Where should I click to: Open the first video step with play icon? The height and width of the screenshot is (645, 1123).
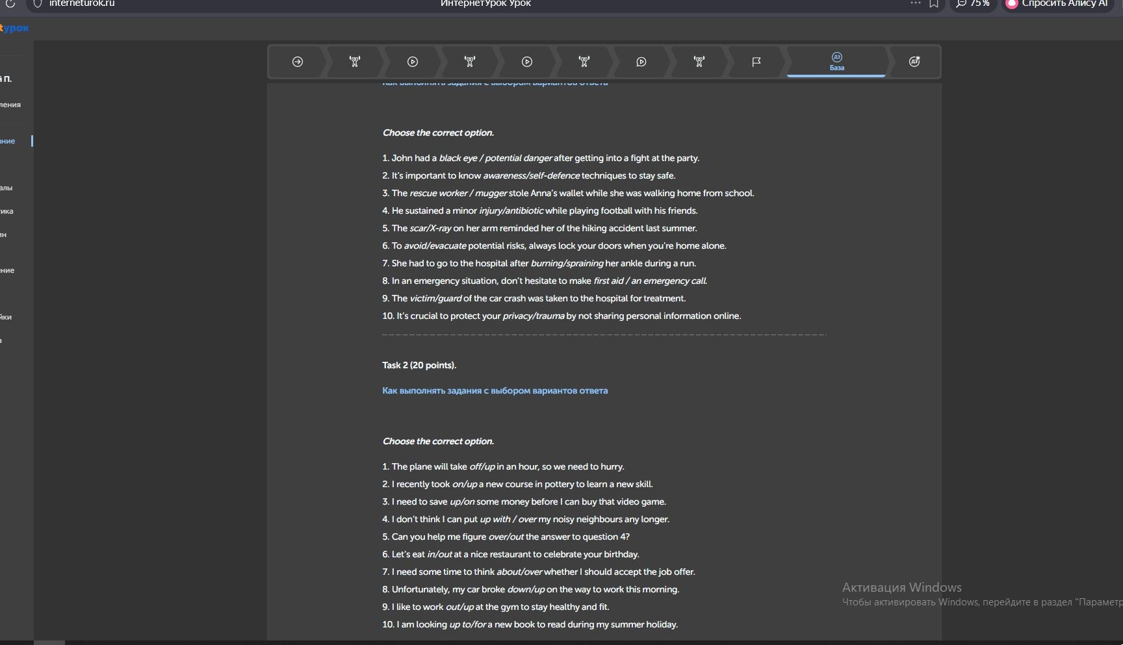tap(413, 62)
